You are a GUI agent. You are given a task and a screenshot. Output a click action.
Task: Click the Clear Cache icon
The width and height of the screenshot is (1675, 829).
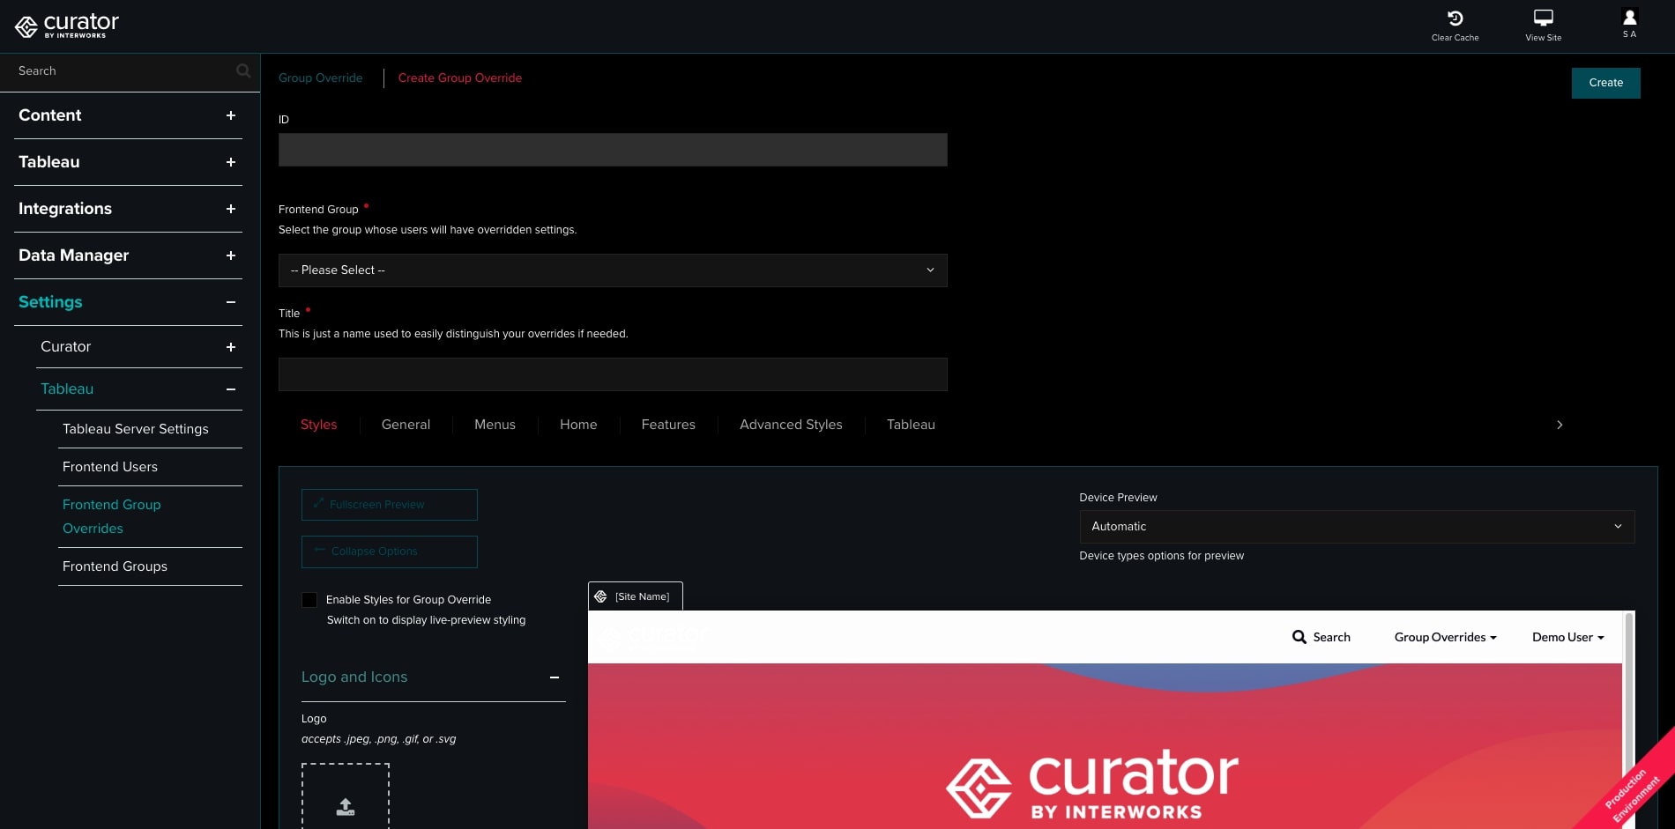[1455, 19]
